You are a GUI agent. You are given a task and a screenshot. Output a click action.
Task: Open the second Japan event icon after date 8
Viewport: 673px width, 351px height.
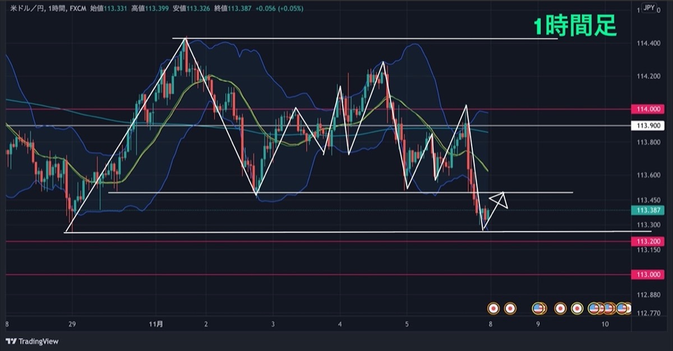pyautogui.click(x=510, y=308)
